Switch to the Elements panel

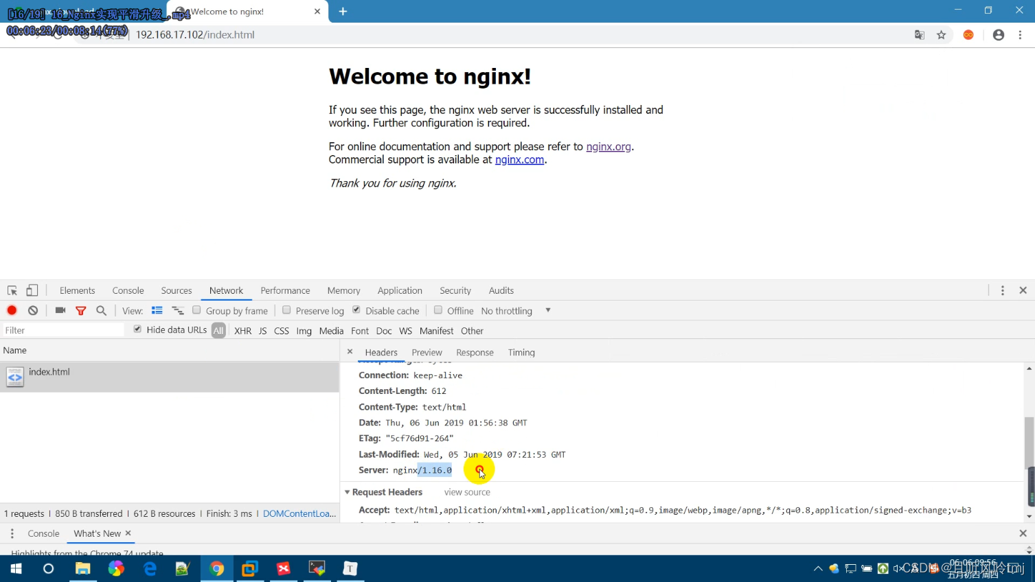pos(77,290)
